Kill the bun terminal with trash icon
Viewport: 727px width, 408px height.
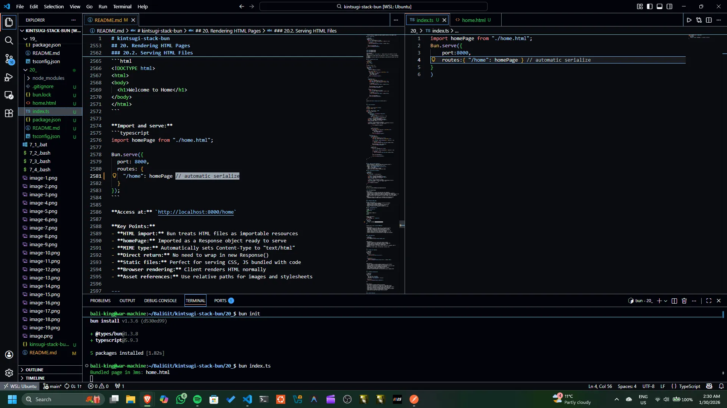click(x=684, y=301)
